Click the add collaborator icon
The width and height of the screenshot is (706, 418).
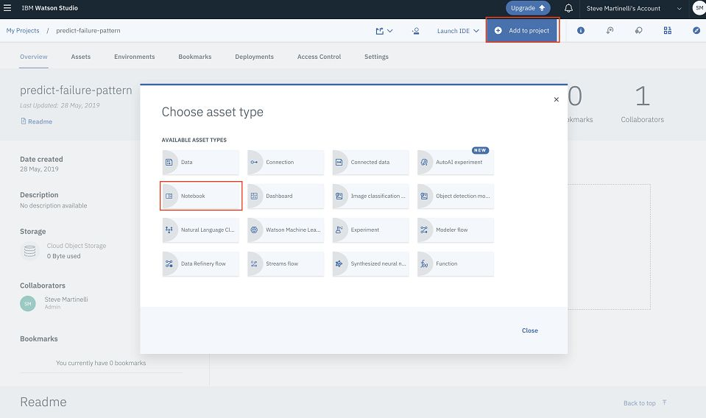pos(416,31)
